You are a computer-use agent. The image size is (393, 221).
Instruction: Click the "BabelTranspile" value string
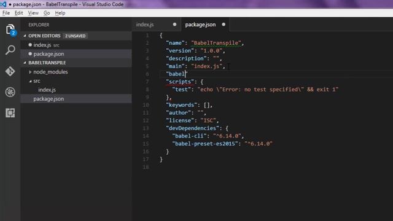coord(216,43)
